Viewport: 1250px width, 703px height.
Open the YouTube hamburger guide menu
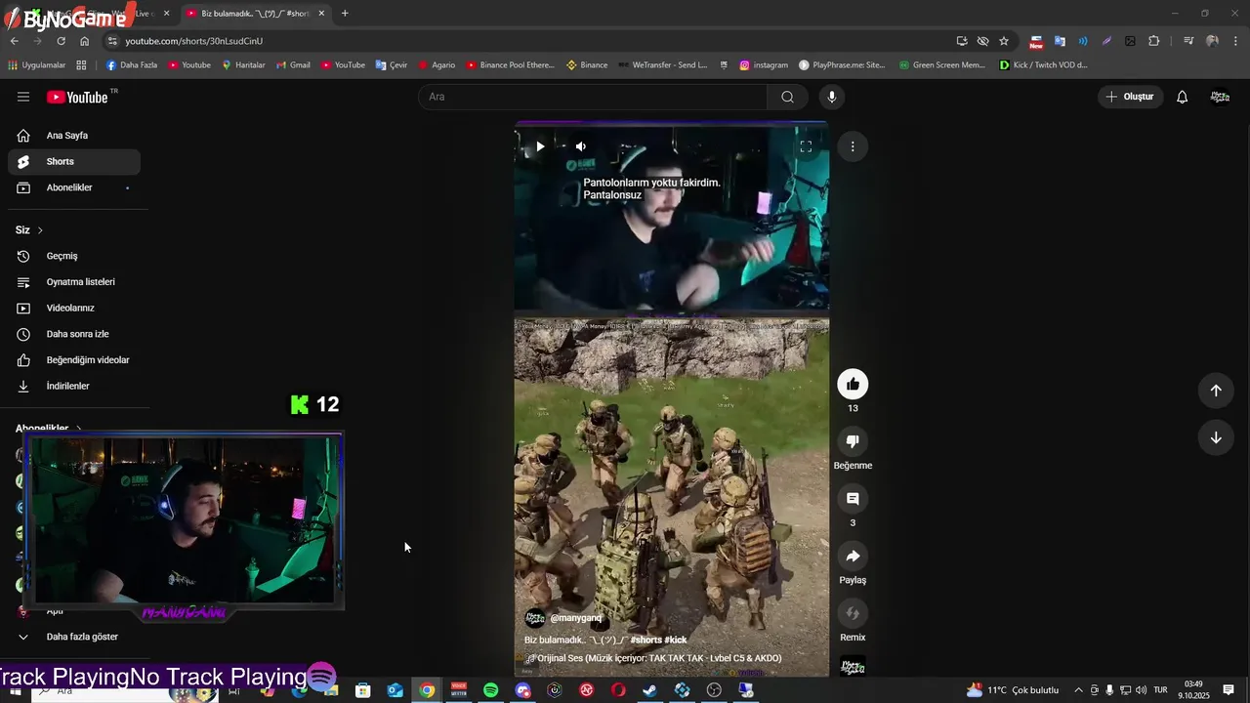pyautogui.click(x=23, y=97)
